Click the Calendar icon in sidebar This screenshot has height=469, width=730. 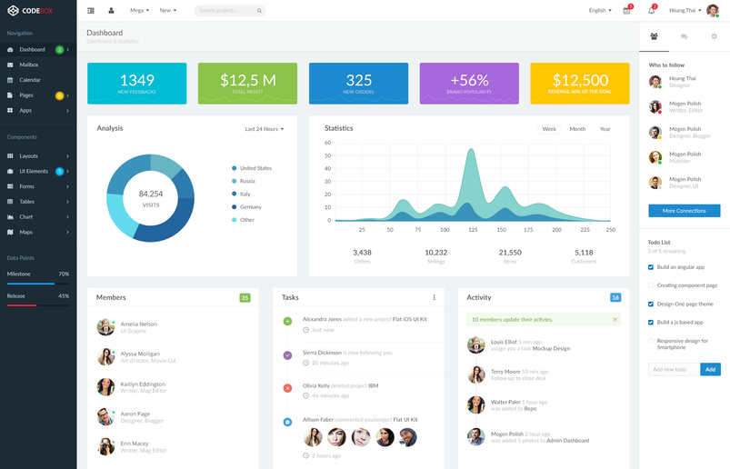click(x=10, y=80)
